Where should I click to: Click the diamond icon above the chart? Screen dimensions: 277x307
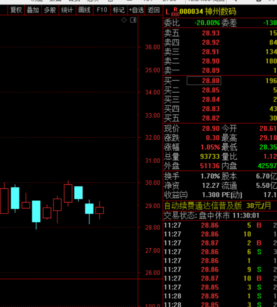(x=124, y=20)
